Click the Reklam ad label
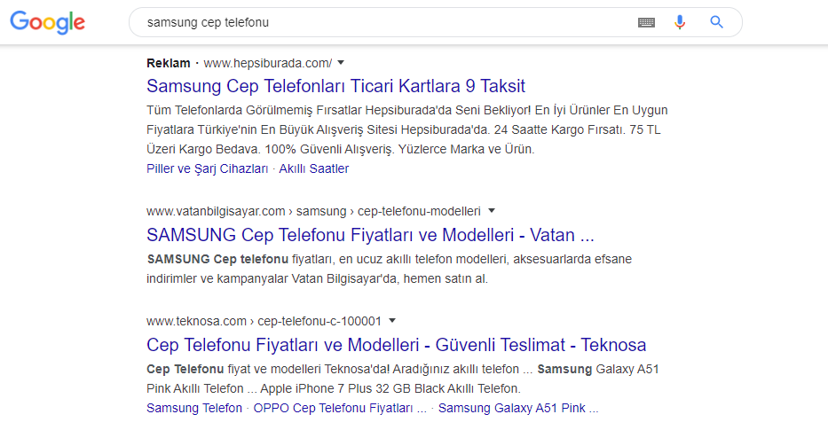This screenshot has height=430, width=828. [x=169, y=63]
